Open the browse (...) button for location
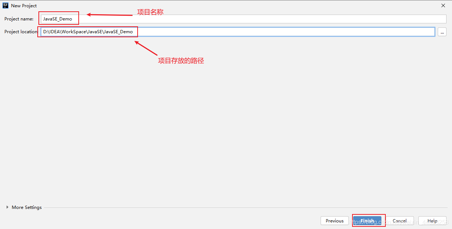 [442, 32]
